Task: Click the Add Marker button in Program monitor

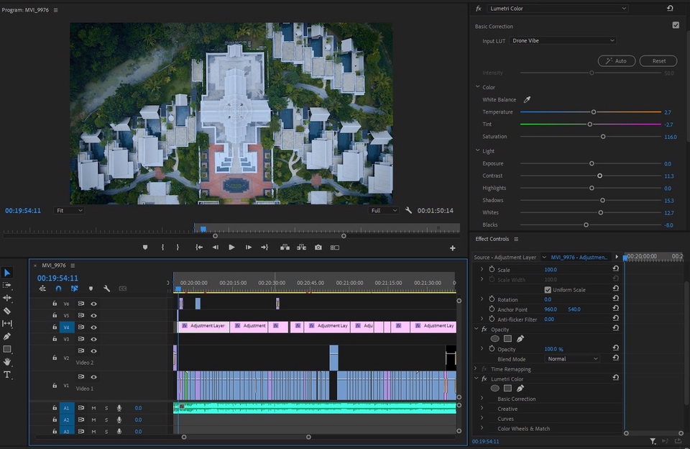Action: pyautogui.click(x=145, y=248)
